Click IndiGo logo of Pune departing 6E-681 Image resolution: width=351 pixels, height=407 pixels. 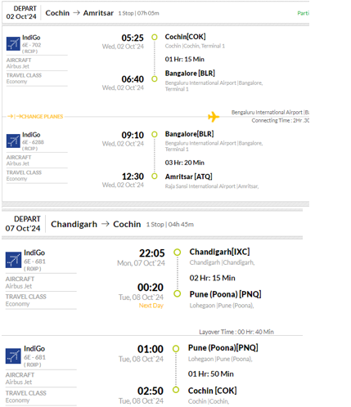point(13,356)
